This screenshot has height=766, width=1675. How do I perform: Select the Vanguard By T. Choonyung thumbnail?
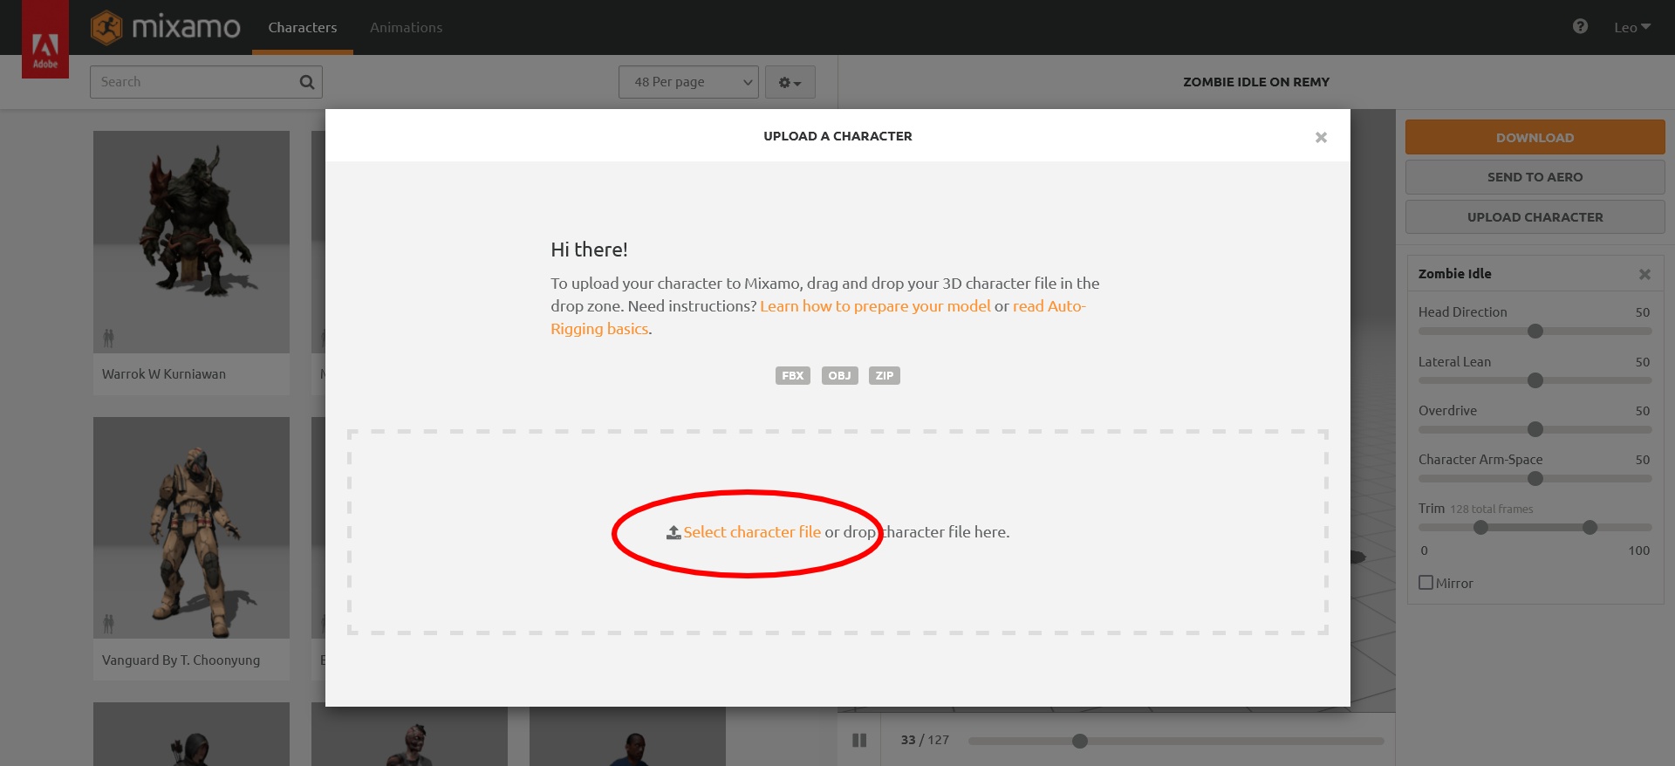191,528
